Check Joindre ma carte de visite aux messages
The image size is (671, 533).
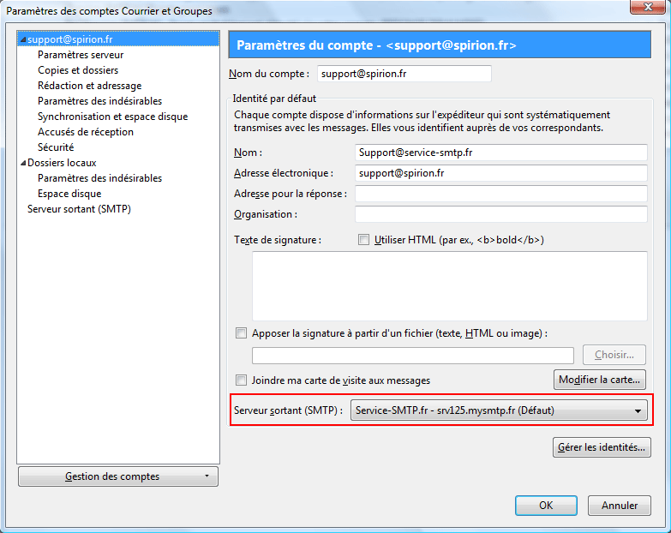coord(242,380)
